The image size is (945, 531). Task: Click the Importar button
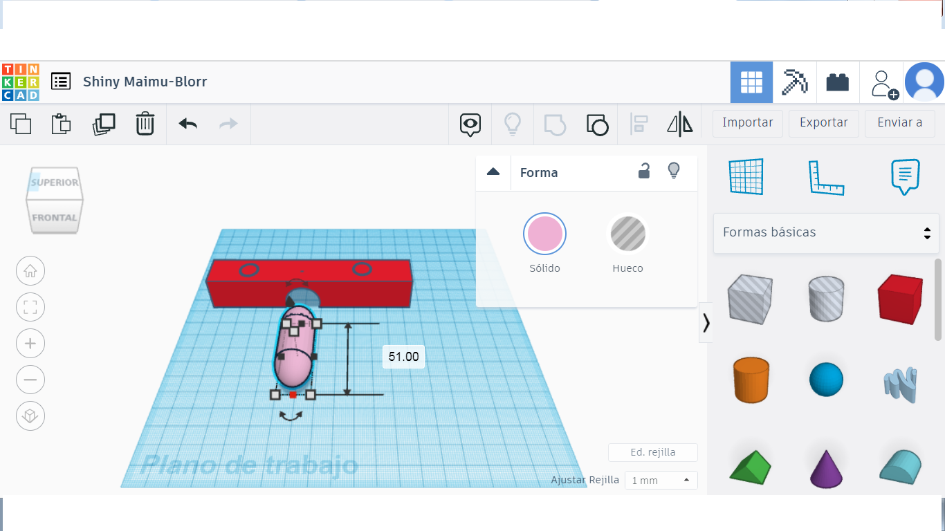point(748,123)
